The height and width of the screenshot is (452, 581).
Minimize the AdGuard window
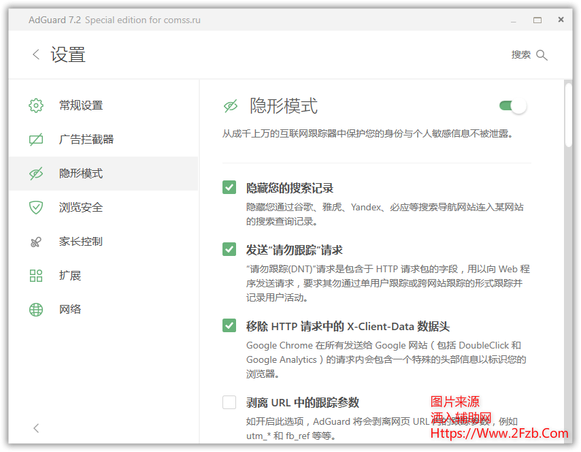(514, 21)
